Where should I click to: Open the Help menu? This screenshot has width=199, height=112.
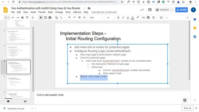[x=86, y=12]
